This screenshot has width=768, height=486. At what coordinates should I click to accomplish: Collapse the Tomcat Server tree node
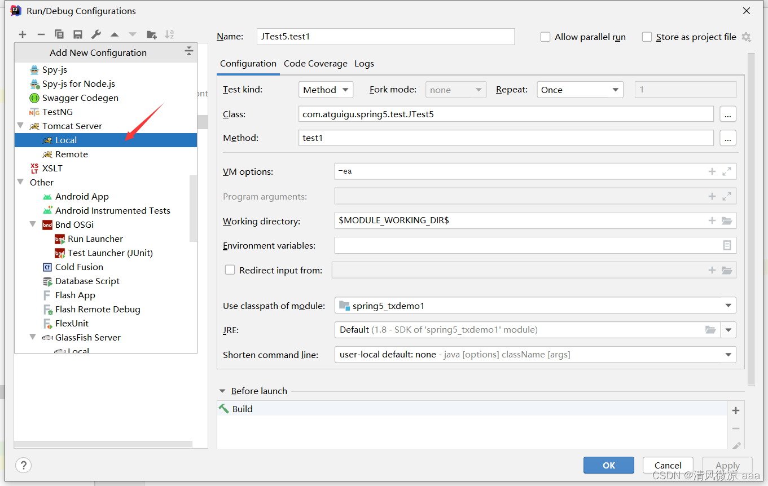[21, 126]
